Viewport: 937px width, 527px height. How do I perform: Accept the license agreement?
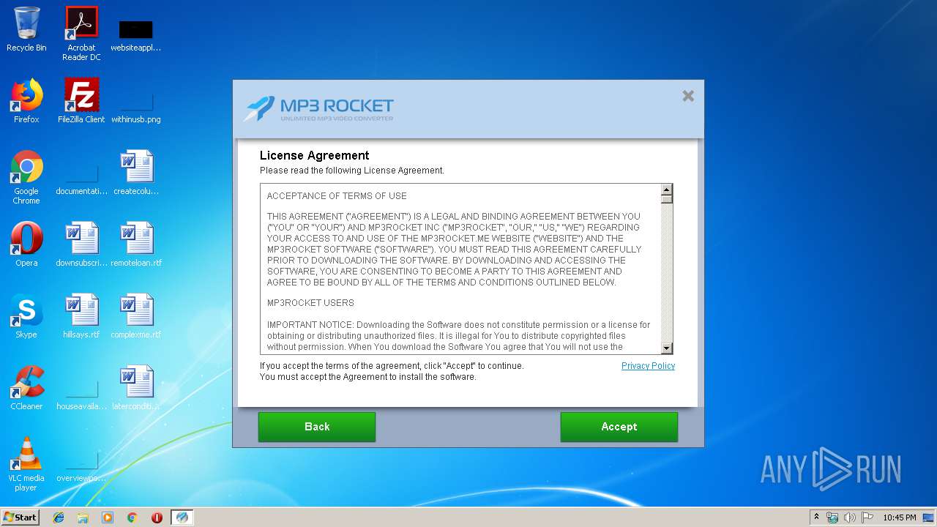click(619, 427)
